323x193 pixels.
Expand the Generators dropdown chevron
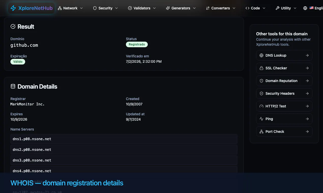pos(194,8)
